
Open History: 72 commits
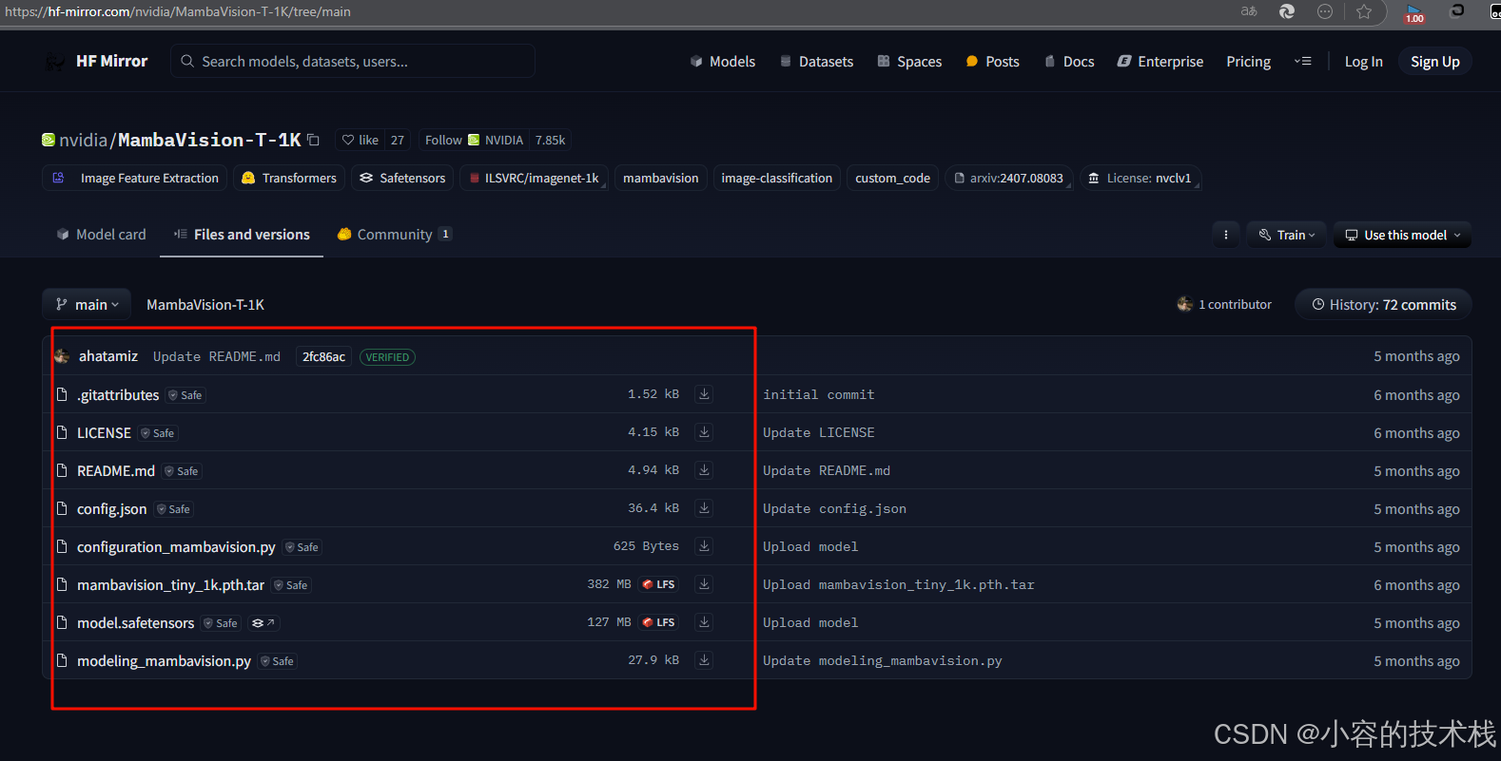(1383, 304)
